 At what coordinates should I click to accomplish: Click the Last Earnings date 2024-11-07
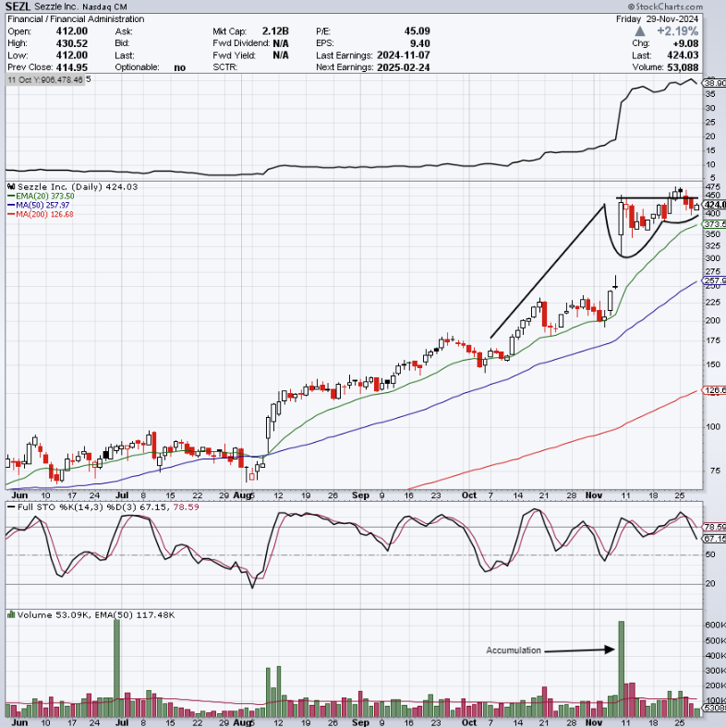coord(404,55)
